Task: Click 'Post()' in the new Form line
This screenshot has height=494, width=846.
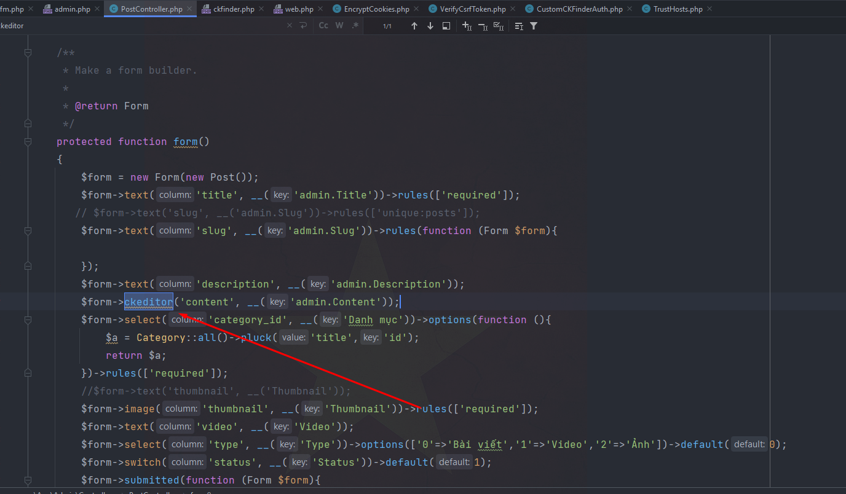Action: click(x=229, y=177)
